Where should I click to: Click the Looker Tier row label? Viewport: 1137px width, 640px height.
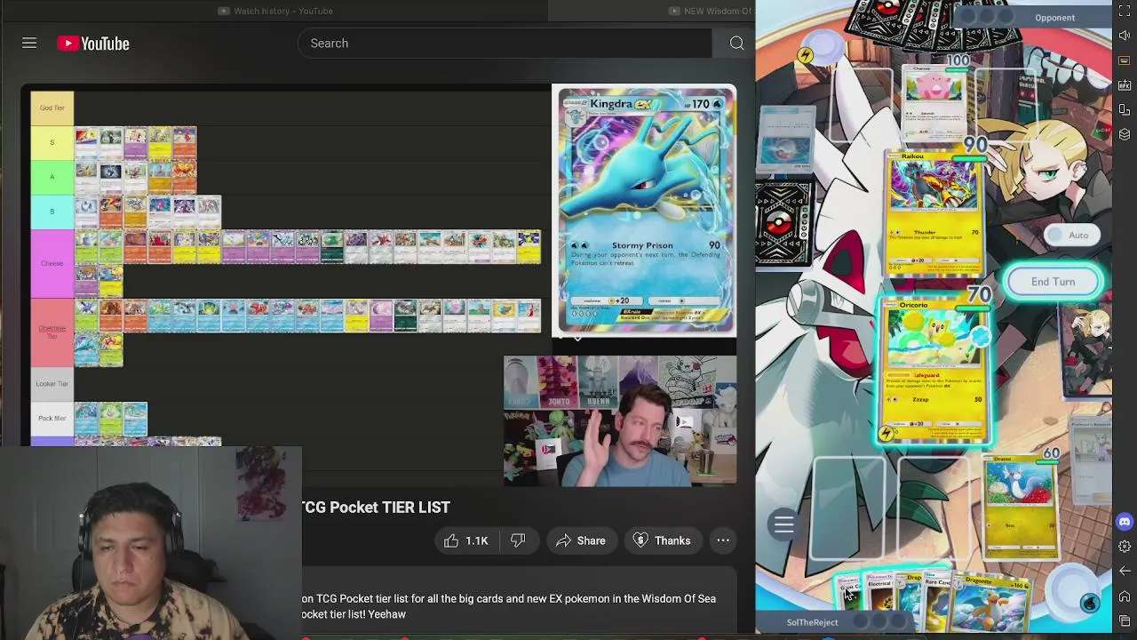click(52, 383)
